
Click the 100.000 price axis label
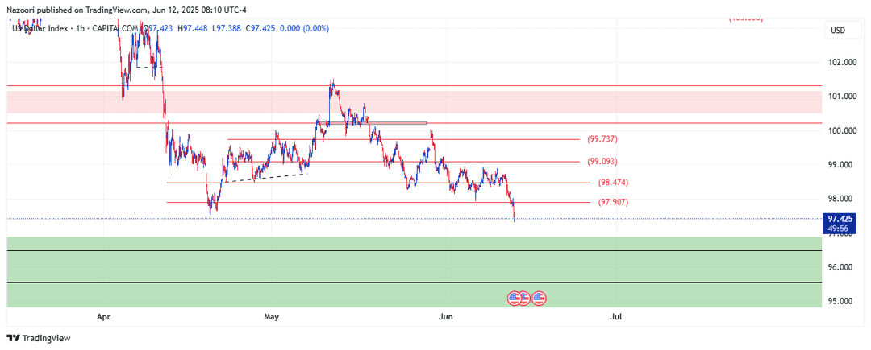[x=841, y=130]
